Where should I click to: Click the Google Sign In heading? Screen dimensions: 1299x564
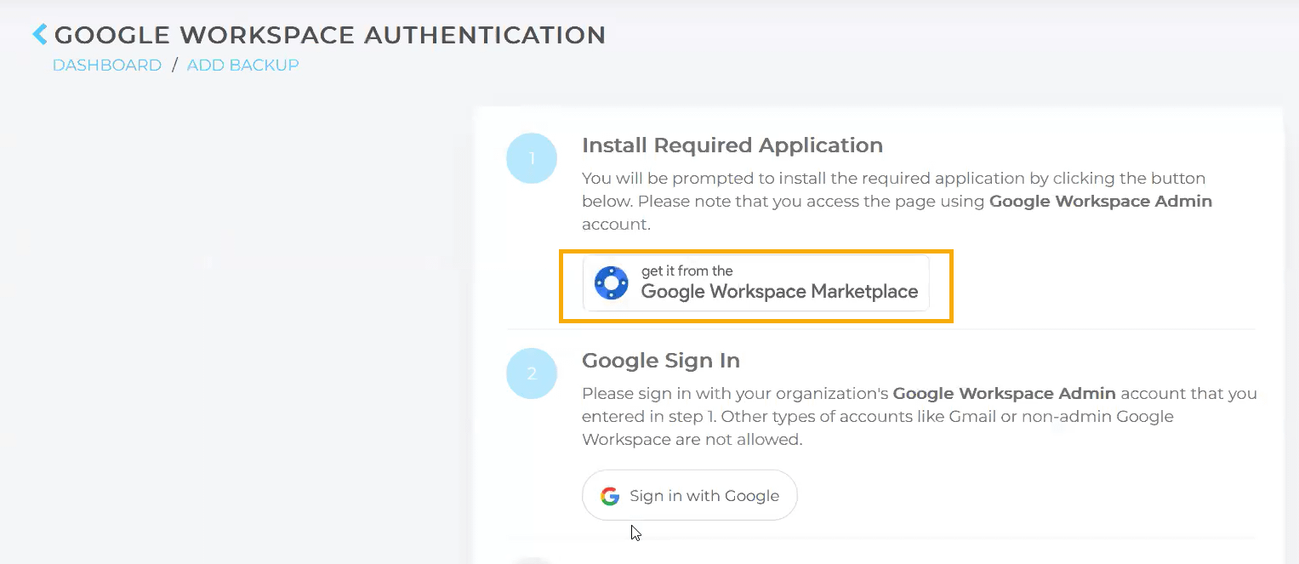(x=660, y=361)
